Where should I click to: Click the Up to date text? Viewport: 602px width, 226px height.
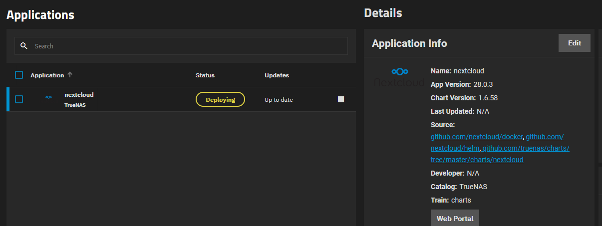pos(279,100)
